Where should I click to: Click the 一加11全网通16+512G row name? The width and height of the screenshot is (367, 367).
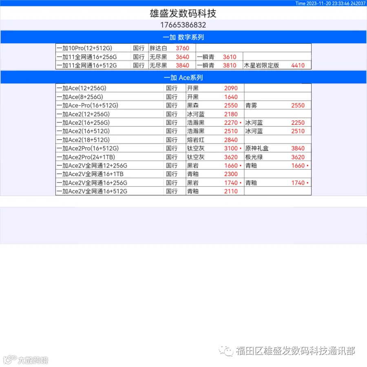[x=86, y=65]
